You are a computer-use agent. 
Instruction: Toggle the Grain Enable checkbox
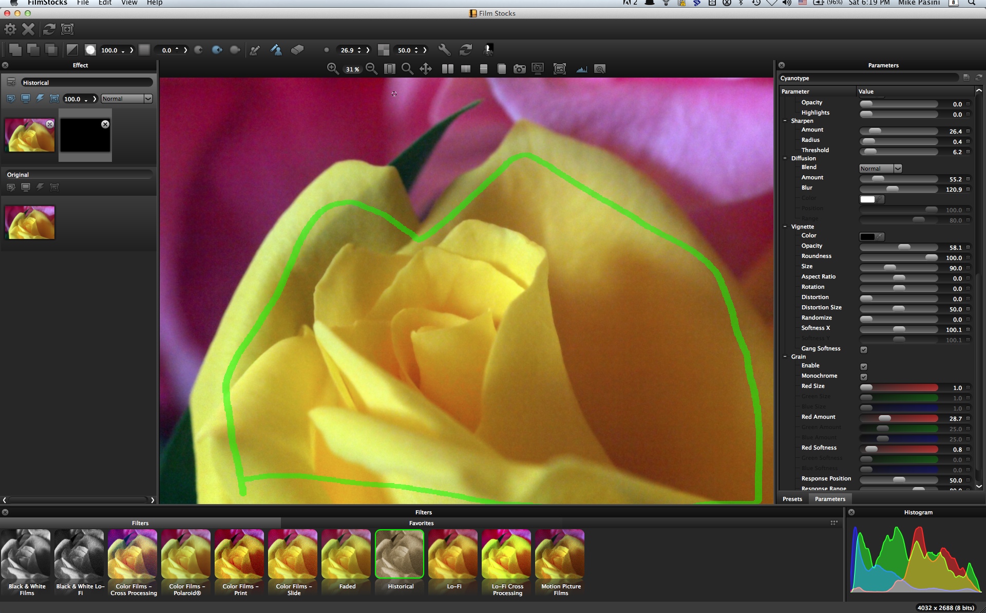pyautogui.click(x=864, y=367)
